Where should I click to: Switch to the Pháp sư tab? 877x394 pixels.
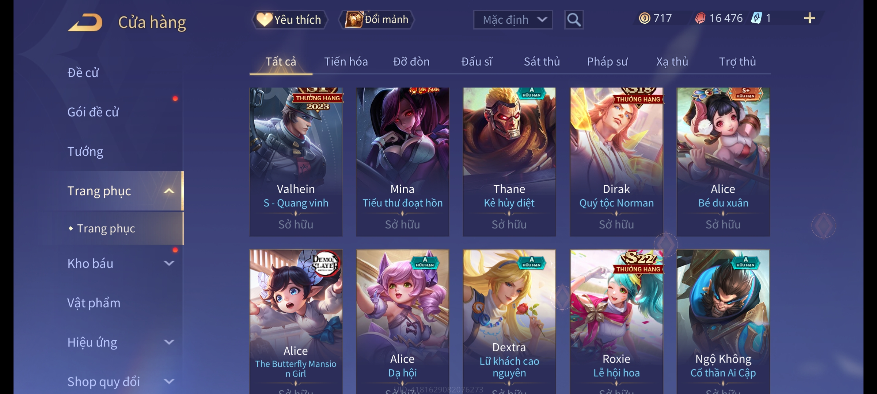[x=607, y=62]
